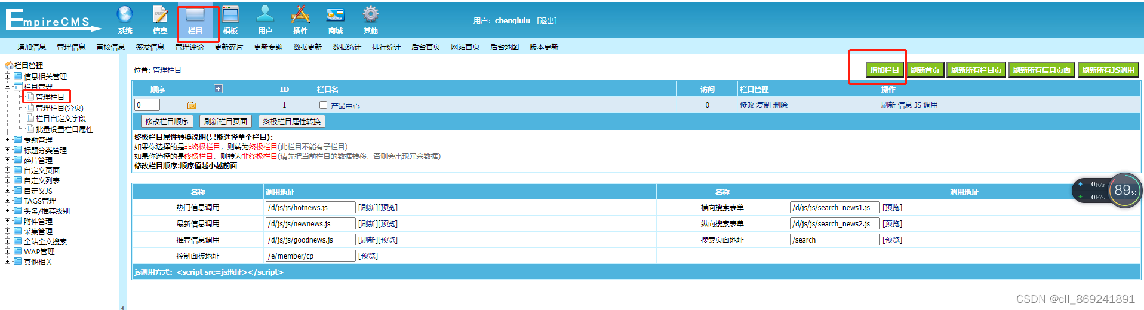Click 预览 link for 热门信息调用
The height and width of the screenshot is (310, 1144).
pos(388,208)
